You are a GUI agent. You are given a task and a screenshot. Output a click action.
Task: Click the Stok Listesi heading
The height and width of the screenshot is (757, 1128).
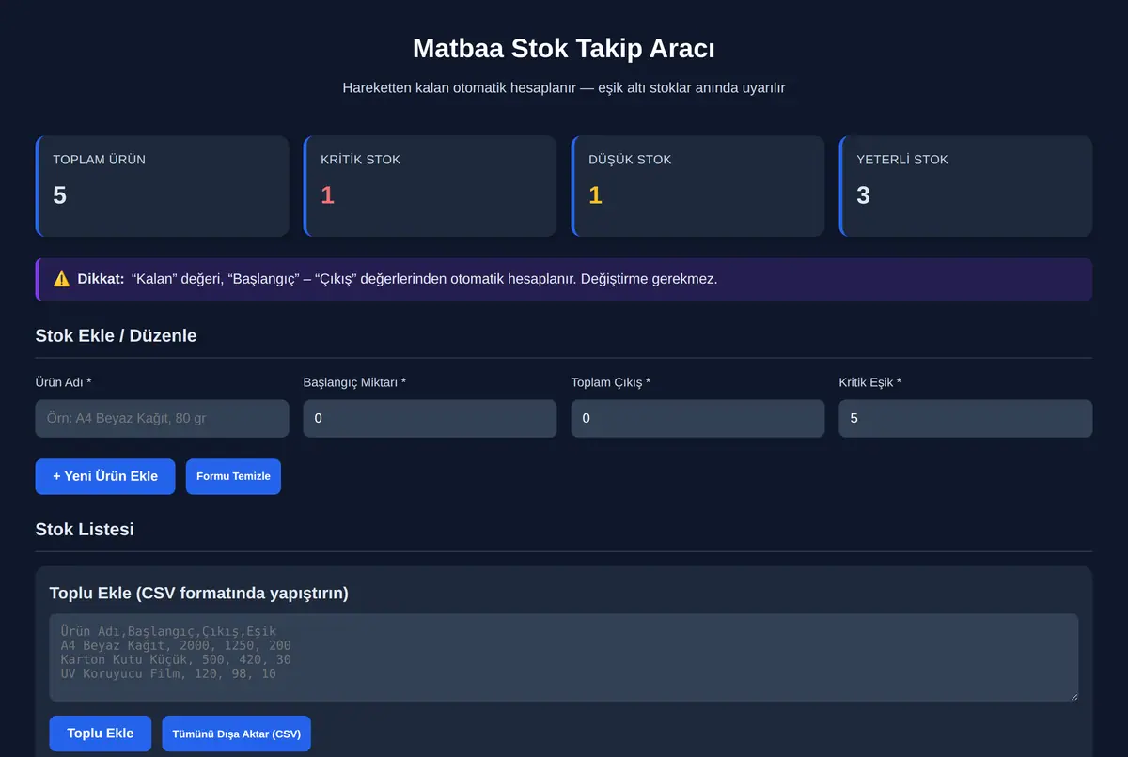(85, 529)
